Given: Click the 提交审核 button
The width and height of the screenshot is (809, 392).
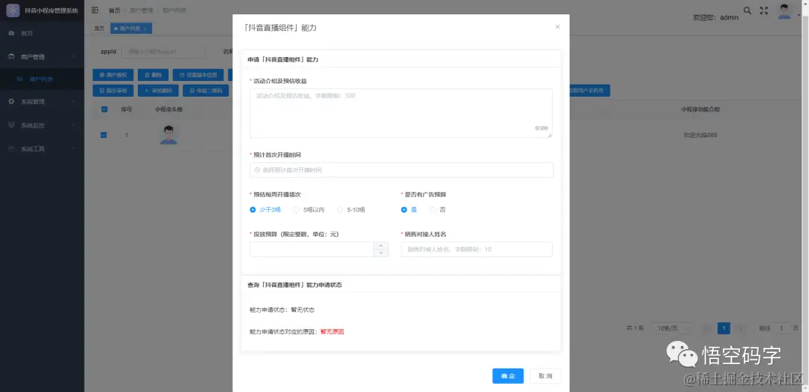Looking at the screenshot, I should coord(113,91).
